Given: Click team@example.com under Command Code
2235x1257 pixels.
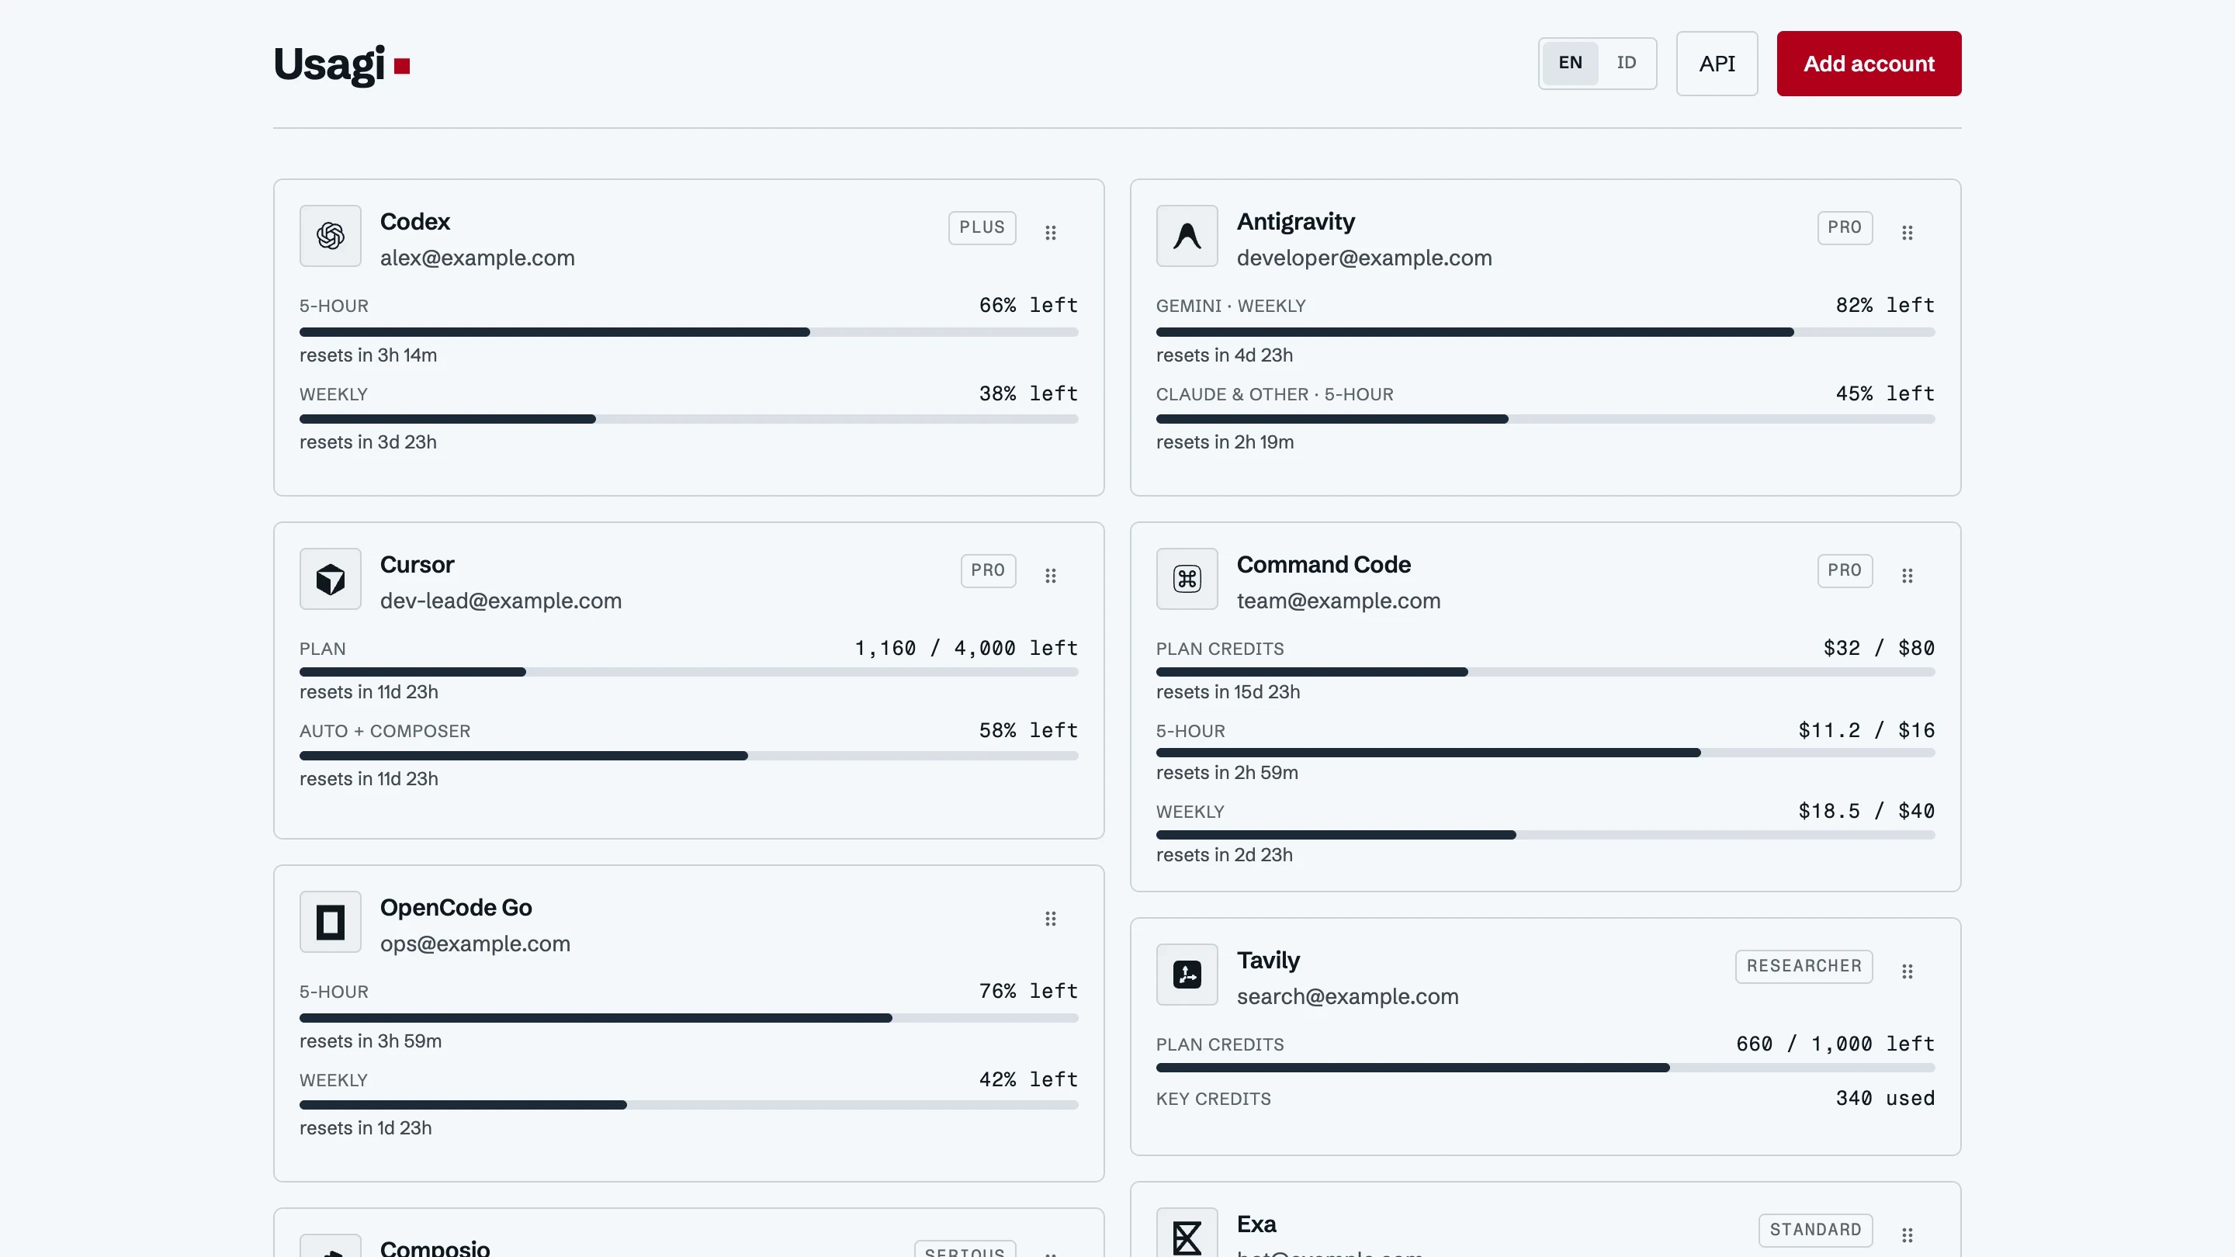Looking at the screenshot, I should tap(1337, 601).
